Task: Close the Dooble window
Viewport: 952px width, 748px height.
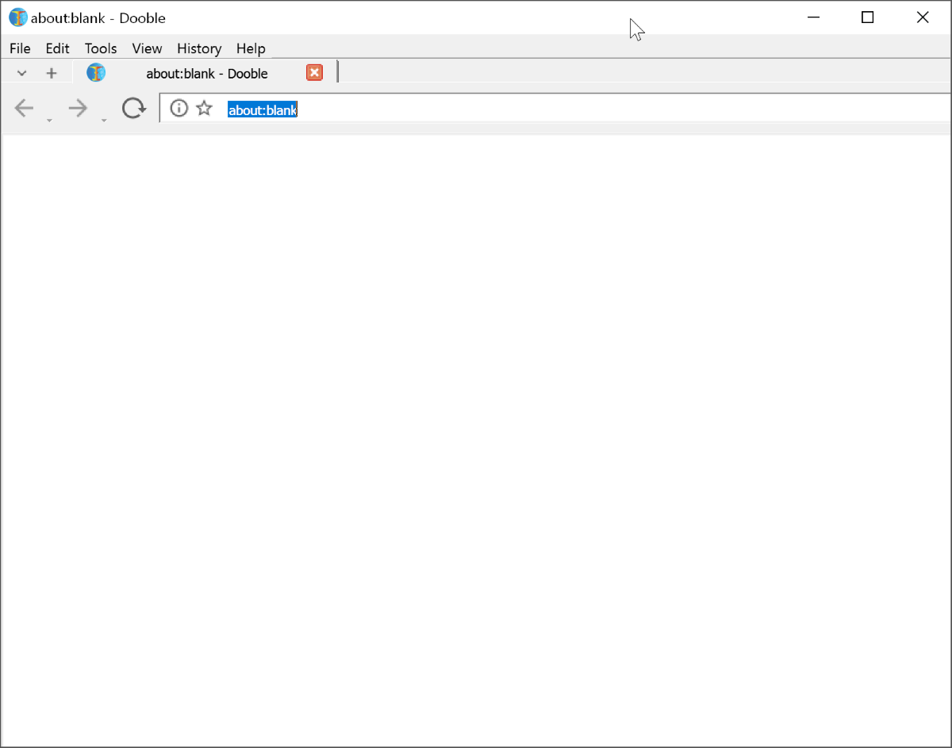Action: click(923, 17)
